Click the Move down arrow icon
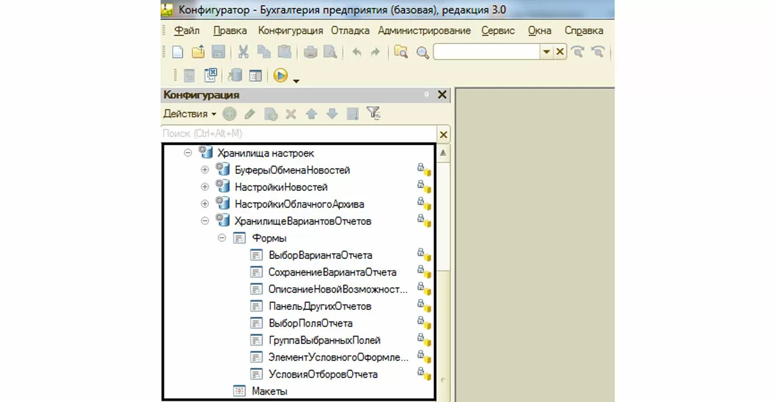The width and height of the screenshot is (774, 402). (x=332, y=114)
